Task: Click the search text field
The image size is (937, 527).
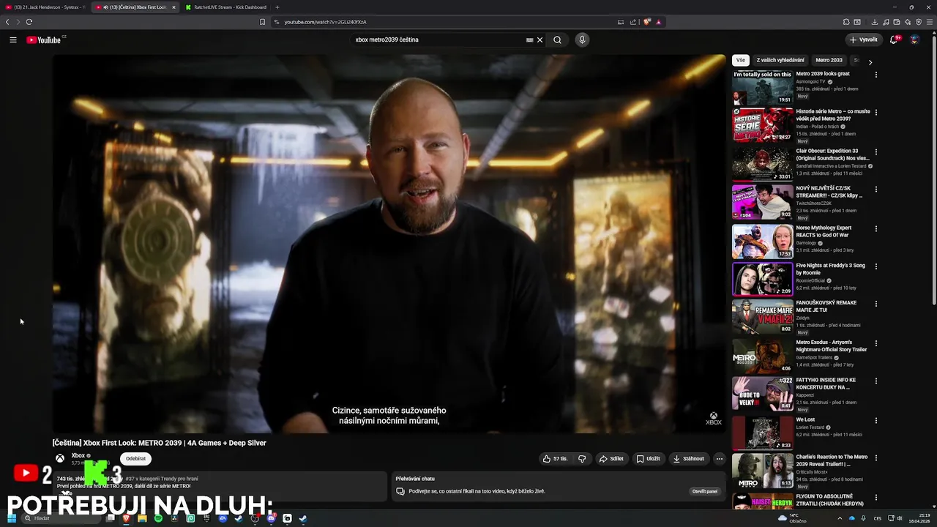Action: tap(438, 40)
